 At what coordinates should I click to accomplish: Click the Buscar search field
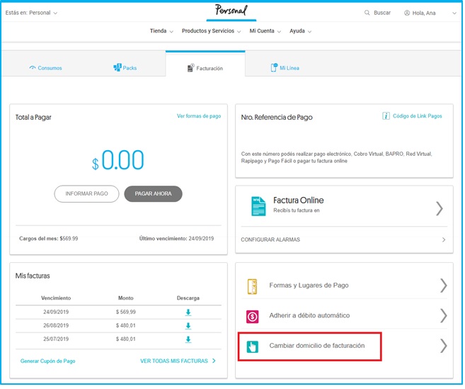click(x=384, y=13)
